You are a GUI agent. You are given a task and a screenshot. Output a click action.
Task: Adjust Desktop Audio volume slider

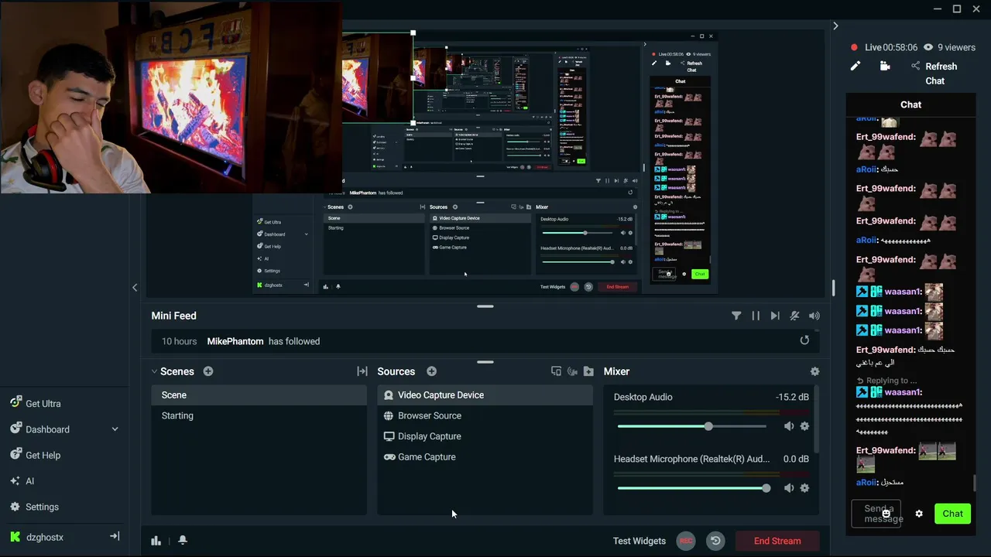692,426
